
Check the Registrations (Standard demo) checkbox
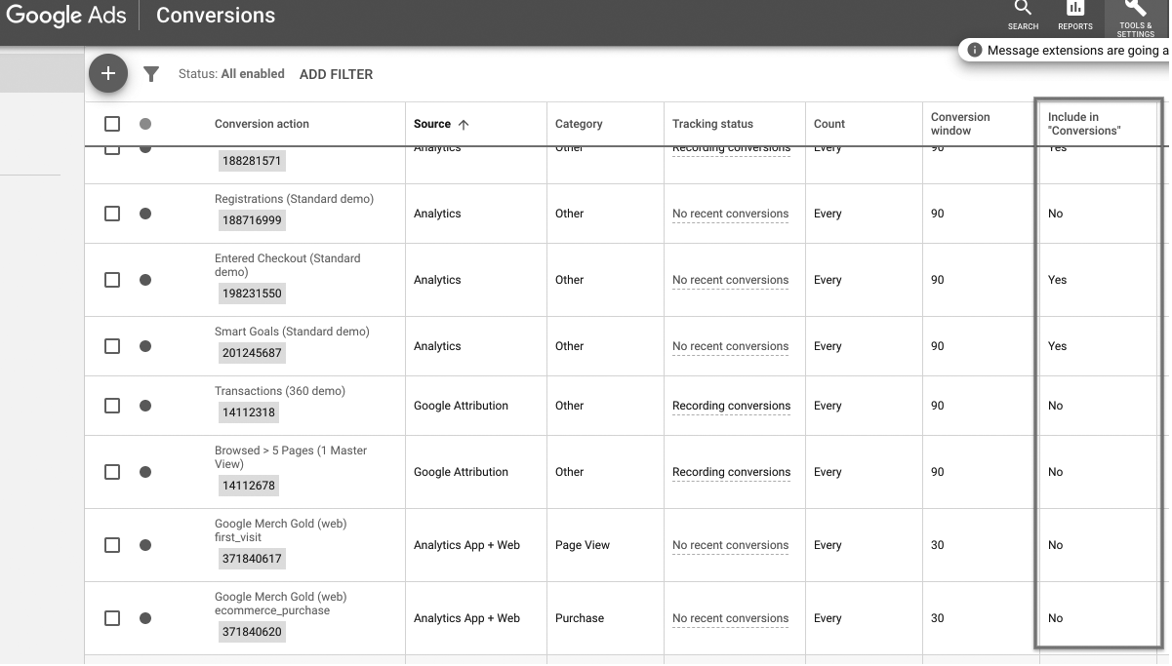(x=112, y=214)
